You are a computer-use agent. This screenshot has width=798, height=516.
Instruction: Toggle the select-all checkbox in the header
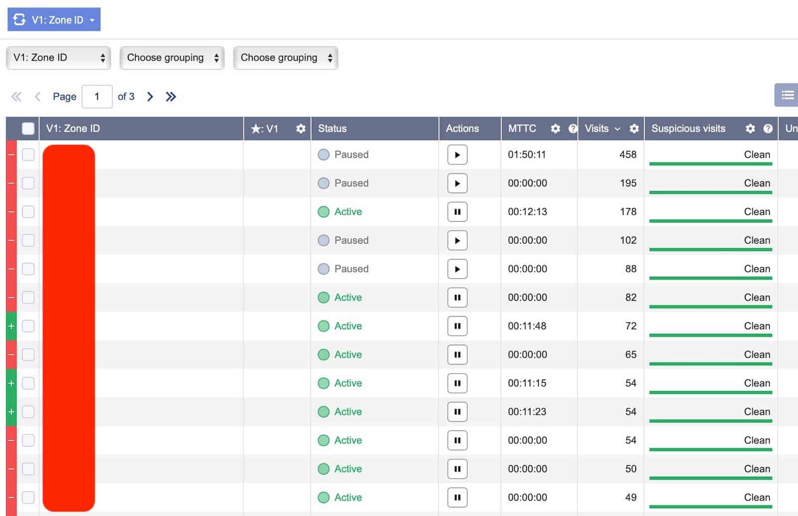click(x=28, y=128)
